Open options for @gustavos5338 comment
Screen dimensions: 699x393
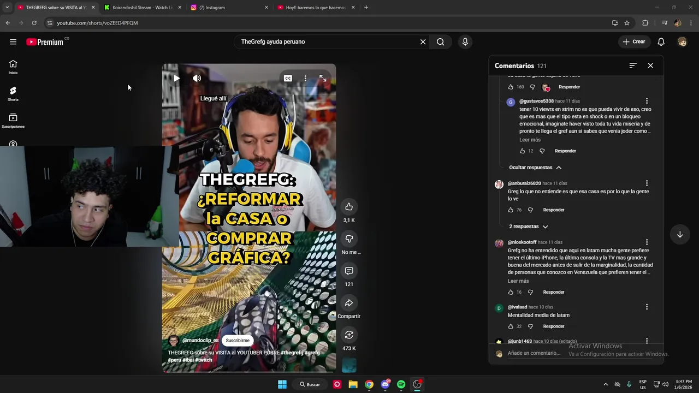point(647,101)
